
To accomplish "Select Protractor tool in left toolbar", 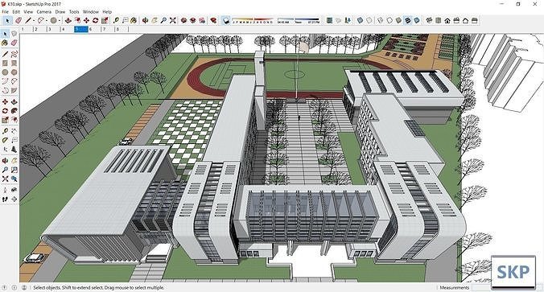I will pos(5,141).
